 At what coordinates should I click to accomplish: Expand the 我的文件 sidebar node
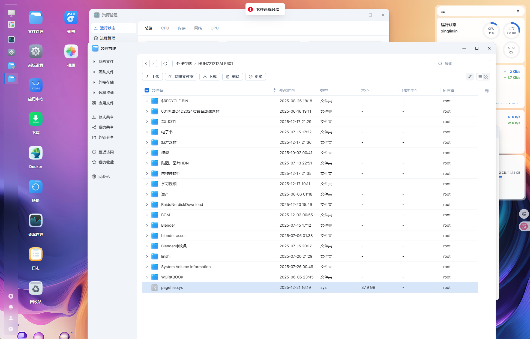[x=94, y=62]
